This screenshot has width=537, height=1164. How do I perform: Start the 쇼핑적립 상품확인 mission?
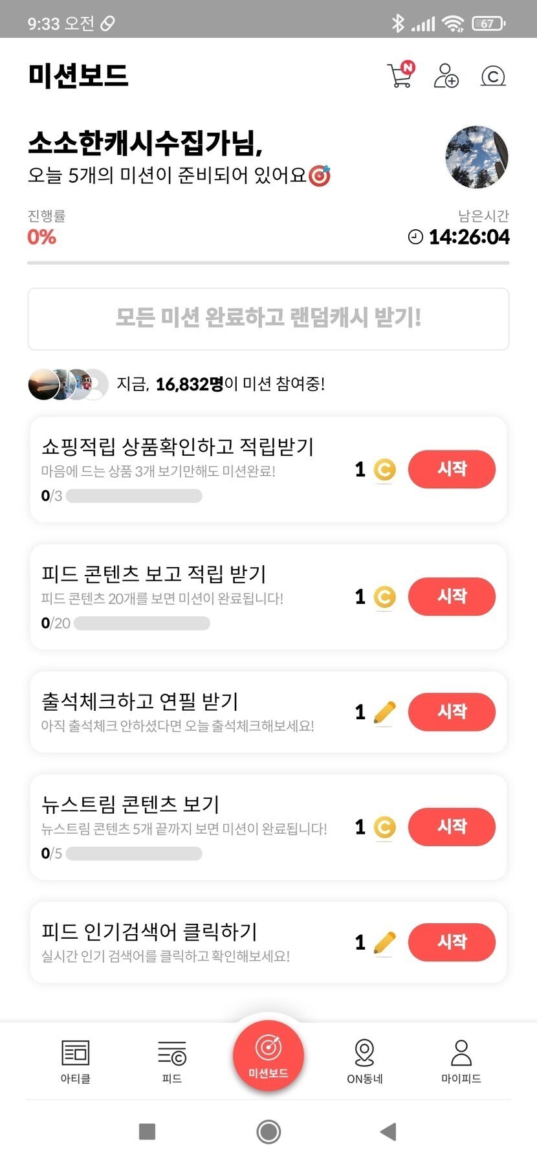tap(452, 469)
